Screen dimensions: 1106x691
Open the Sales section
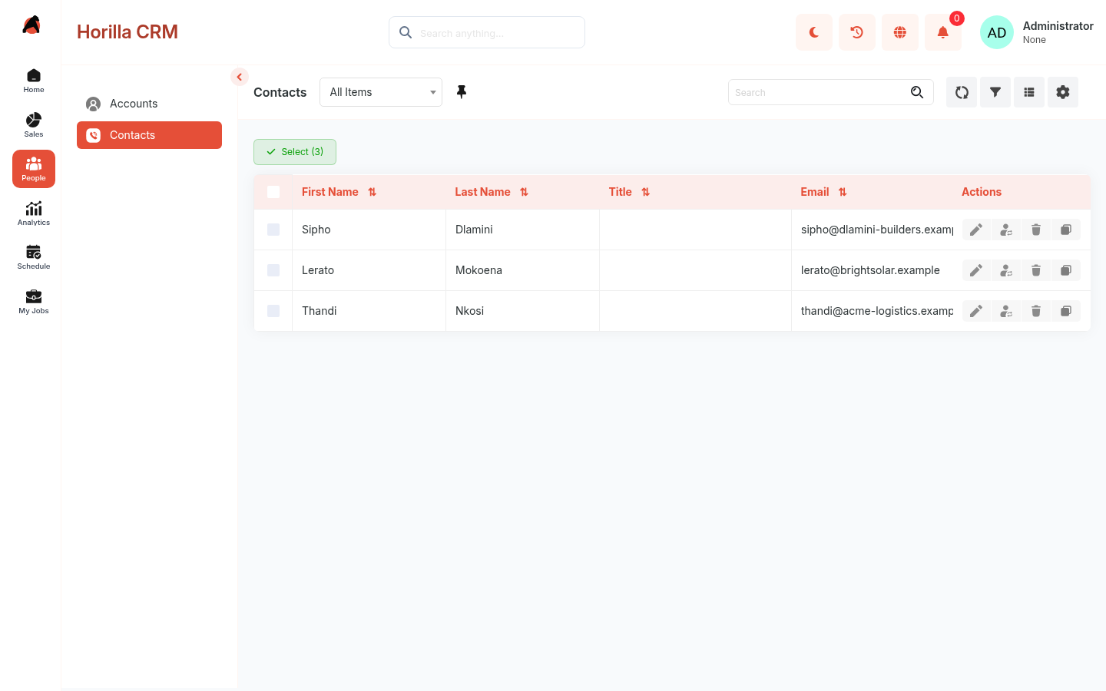34,125
